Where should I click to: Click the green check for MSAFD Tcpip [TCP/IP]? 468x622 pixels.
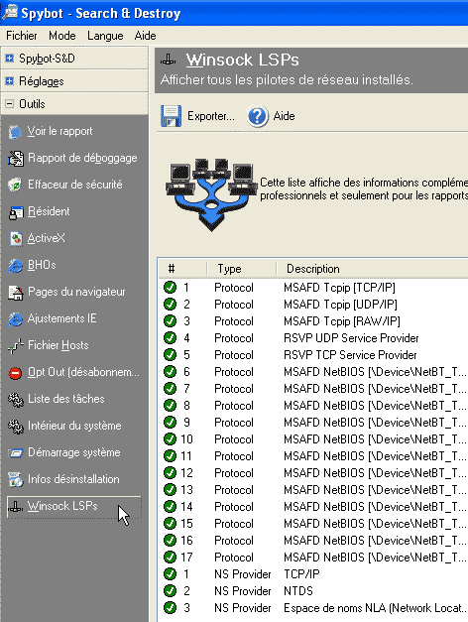click(170, 288)
